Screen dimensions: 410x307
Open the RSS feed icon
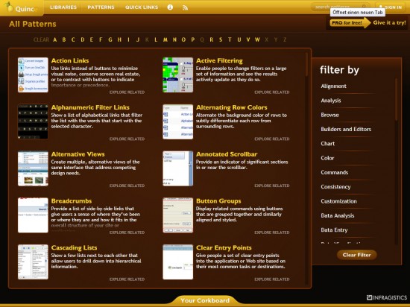tap(185, 7)
